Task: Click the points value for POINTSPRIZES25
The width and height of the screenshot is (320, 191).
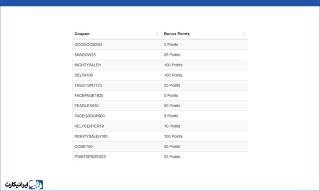Action: [172, 157]
